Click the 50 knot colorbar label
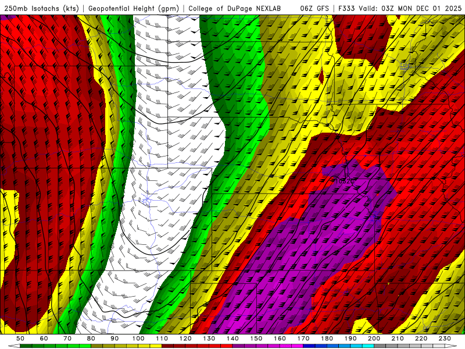This screenshot has width=465, height=349. [20, 339]
